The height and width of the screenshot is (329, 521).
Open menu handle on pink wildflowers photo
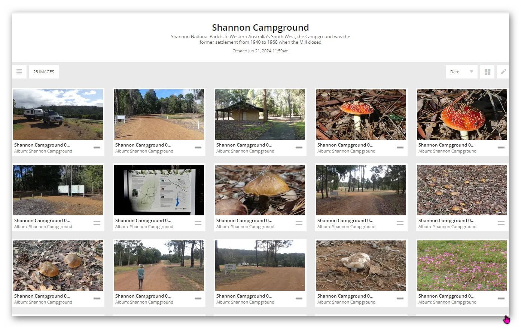coord(501,299)
